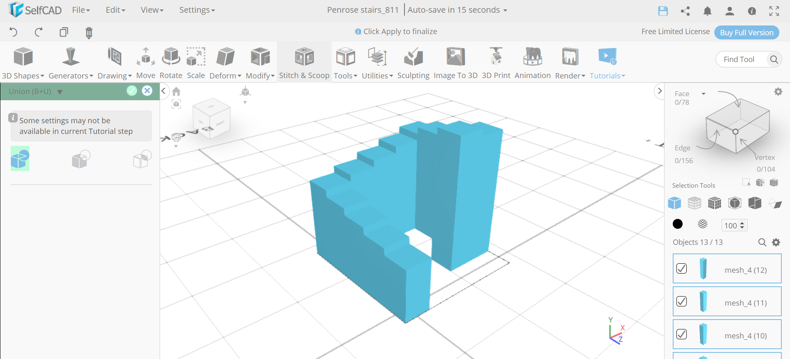Select the Union boolean mode option

[20, 159]
